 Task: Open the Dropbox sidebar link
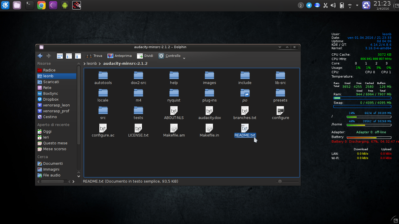[x=50, y=99]
